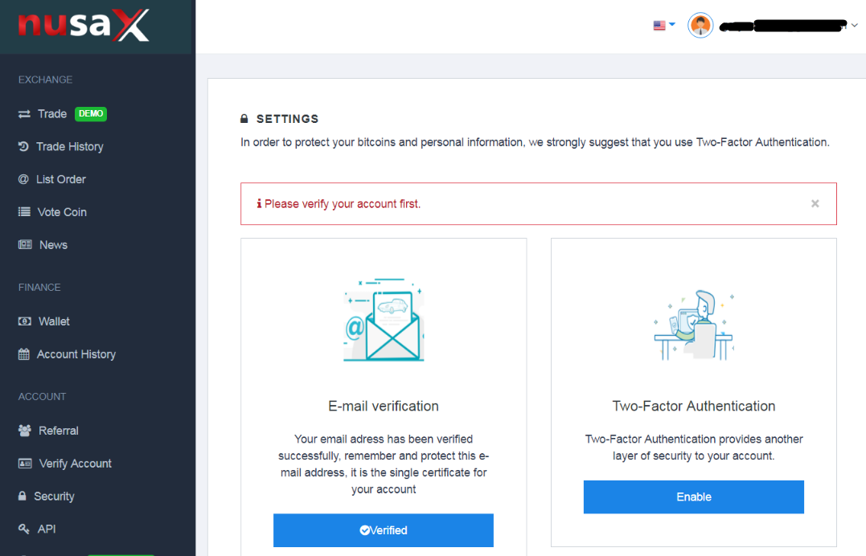The height and width of the screenshot is (556, 866).
Task: Click the nusaX logo
Action: (x=84, y=26)
